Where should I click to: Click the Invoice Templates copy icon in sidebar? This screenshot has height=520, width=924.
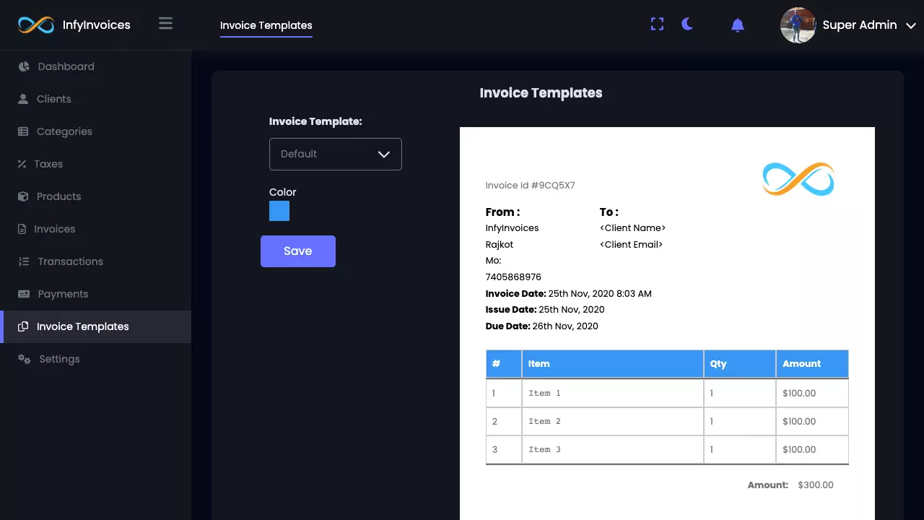pyautogui.click(x=23, y=326)
